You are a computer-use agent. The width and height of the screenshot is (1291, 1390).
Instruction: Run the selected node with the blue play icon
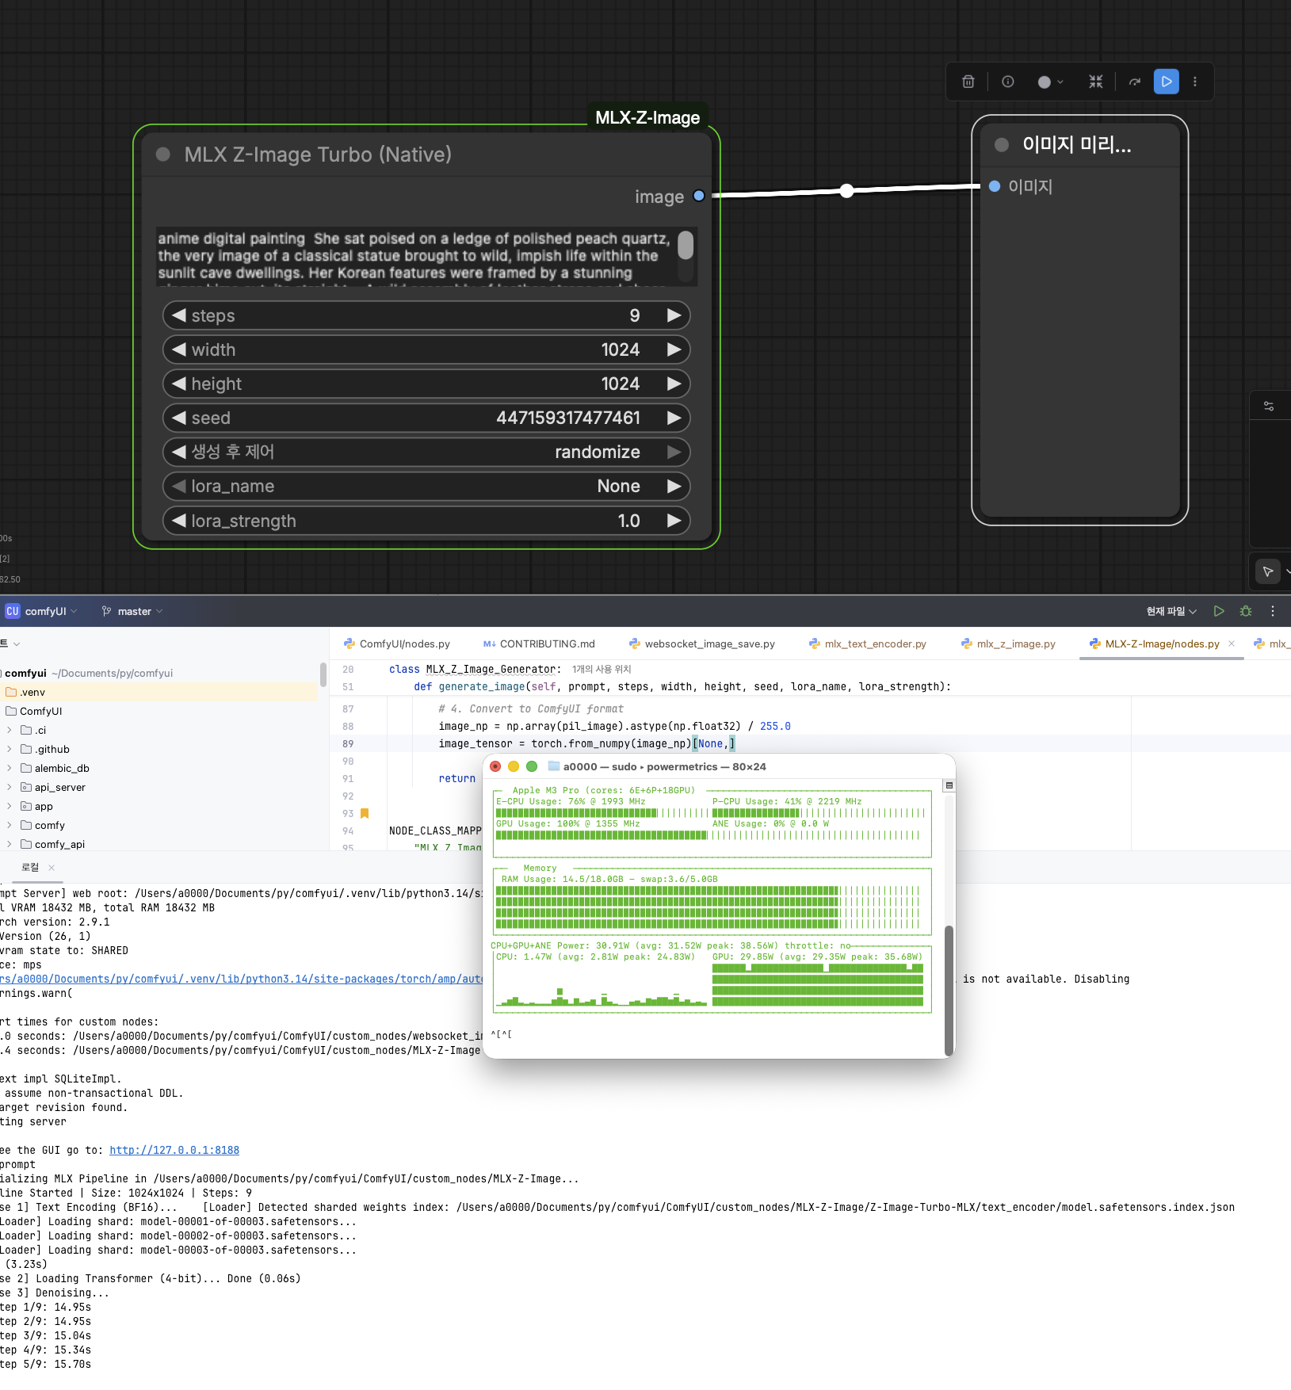click(x=1167, y=82)
